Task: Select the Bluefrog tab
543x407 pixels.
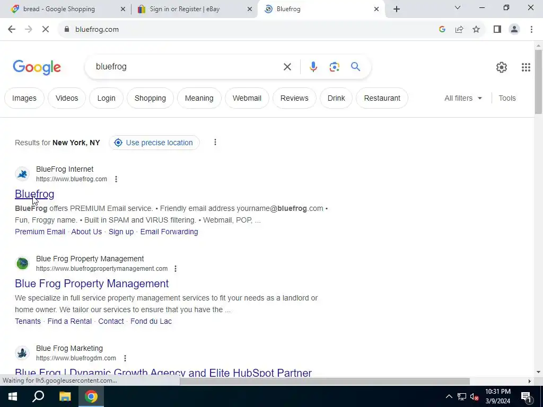Action: point(321,9)
